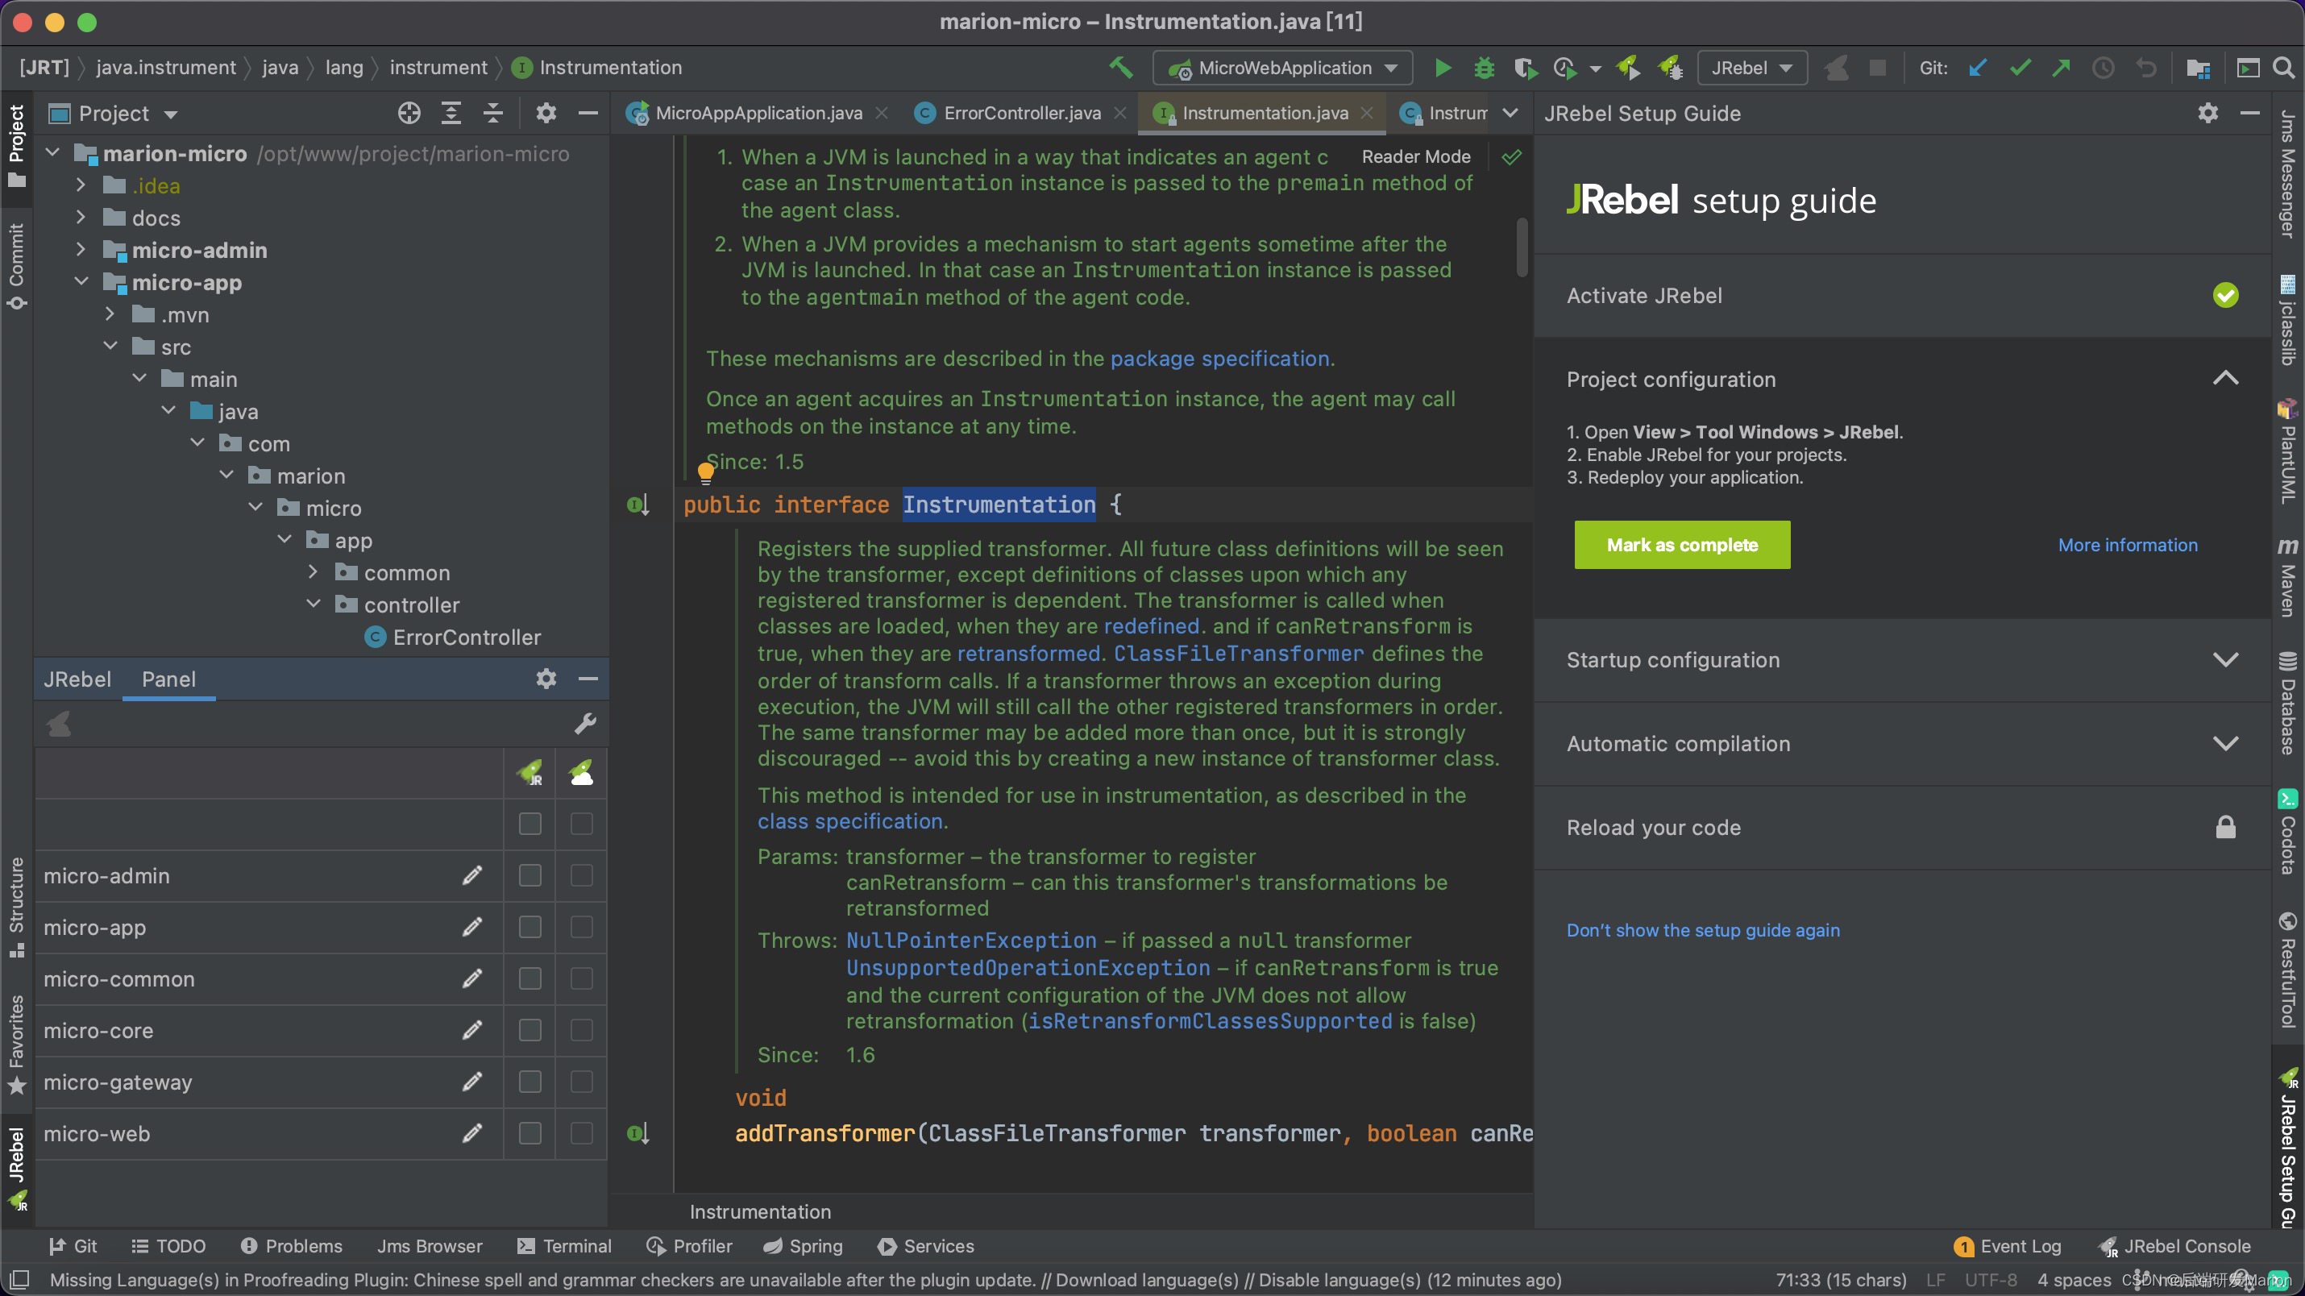This screenshot has height=1296, width=2305.
Task: Click the green Run button in toolbar
Action: [x=1443, y=68]
